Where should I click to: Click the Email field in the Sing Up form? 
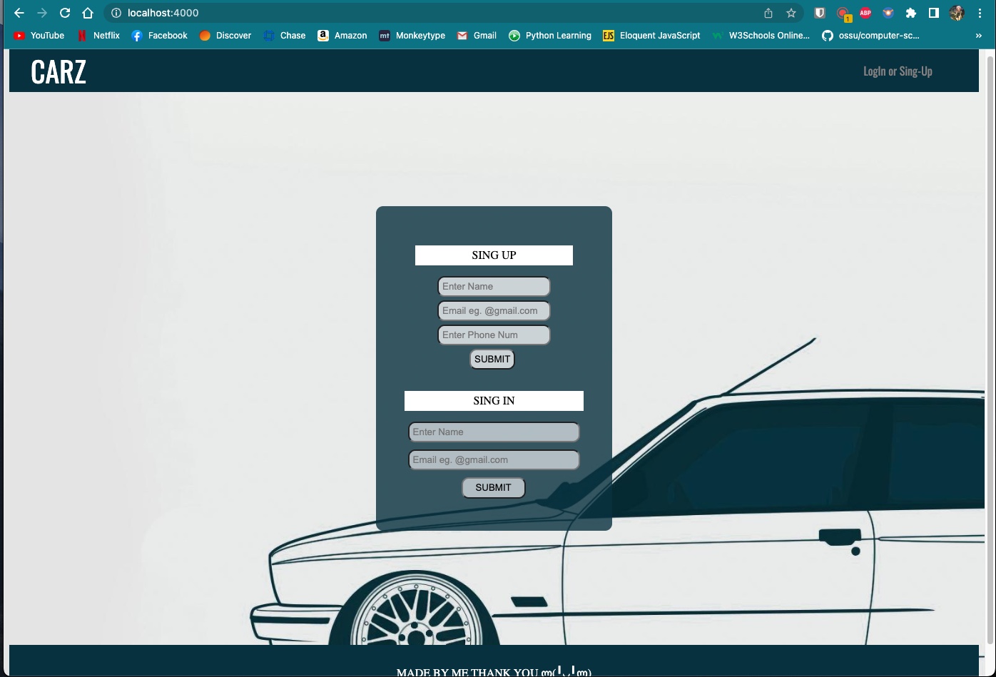pyautogui.click(x=494, y=311)
